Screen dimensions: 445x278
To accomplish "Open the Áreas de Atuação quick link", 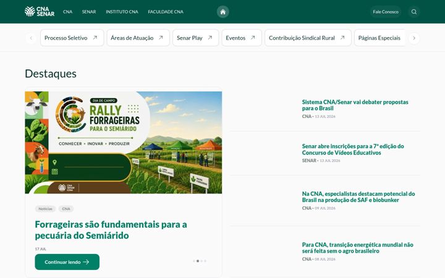I will pos(138,38).
